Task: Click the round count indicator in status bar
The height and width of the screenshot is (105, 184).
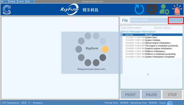Action: [x=170, y=103]
